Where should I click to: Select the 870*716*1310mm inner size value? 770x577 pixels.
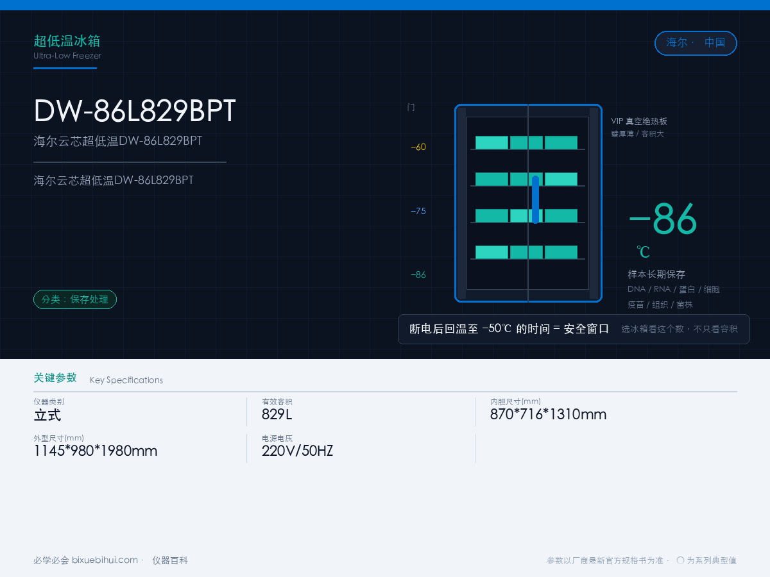548,414
